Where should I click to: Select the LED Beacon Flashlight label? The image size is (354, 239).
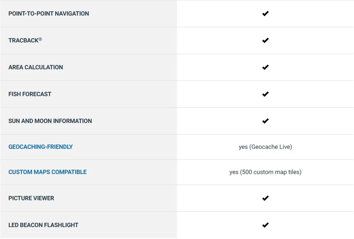click(x=43, y=225)
